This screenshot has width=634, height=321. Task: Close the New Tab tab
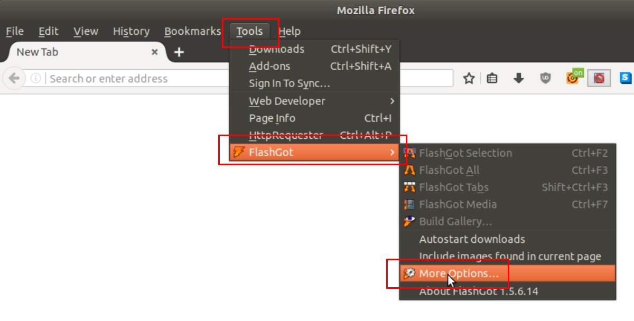pyautogui.click(x=155, y=52)
